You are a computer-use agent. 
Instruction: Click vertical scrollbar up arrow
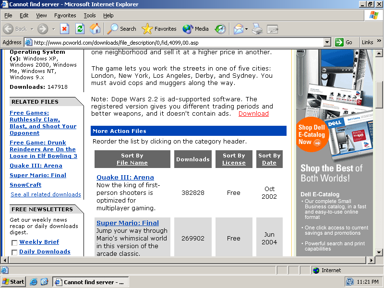point(379,53)
